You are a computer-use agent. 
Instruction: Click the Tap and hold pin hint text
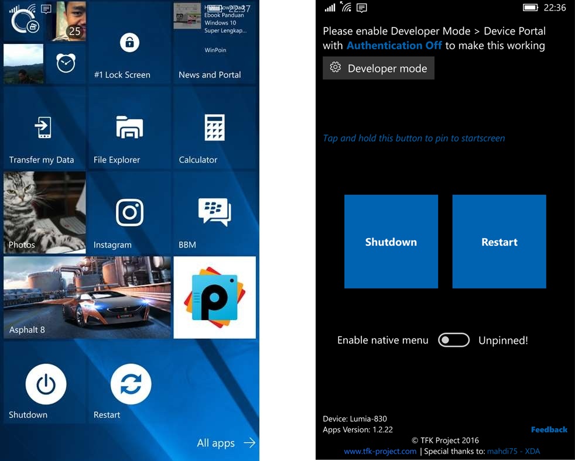point(413,138)
